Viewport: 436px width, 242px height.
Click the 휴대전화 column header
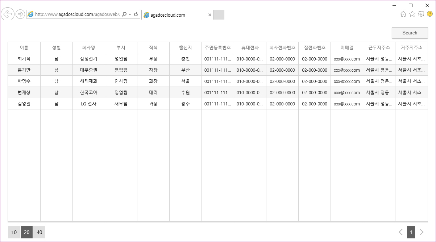250,47
